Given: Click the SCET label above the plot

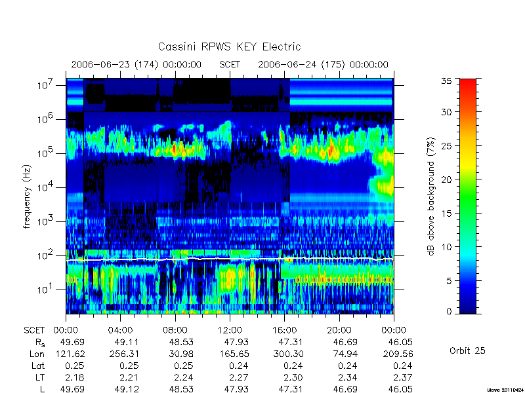Looking at the screenshot, I should (230, 64).
